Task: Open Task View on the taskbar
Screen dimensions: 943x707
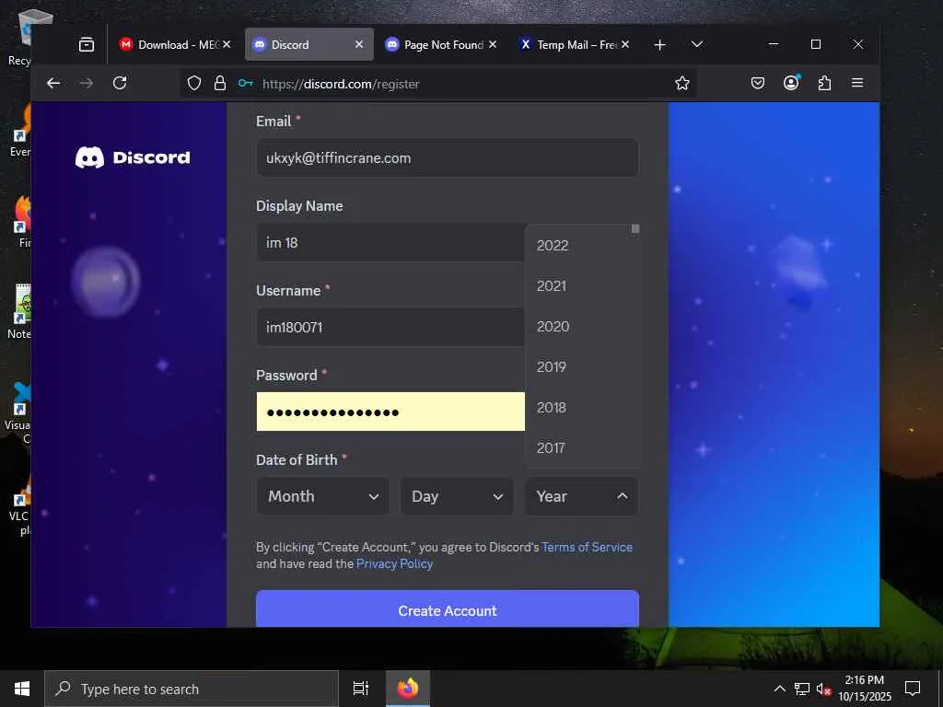Action: pos(361,689)
